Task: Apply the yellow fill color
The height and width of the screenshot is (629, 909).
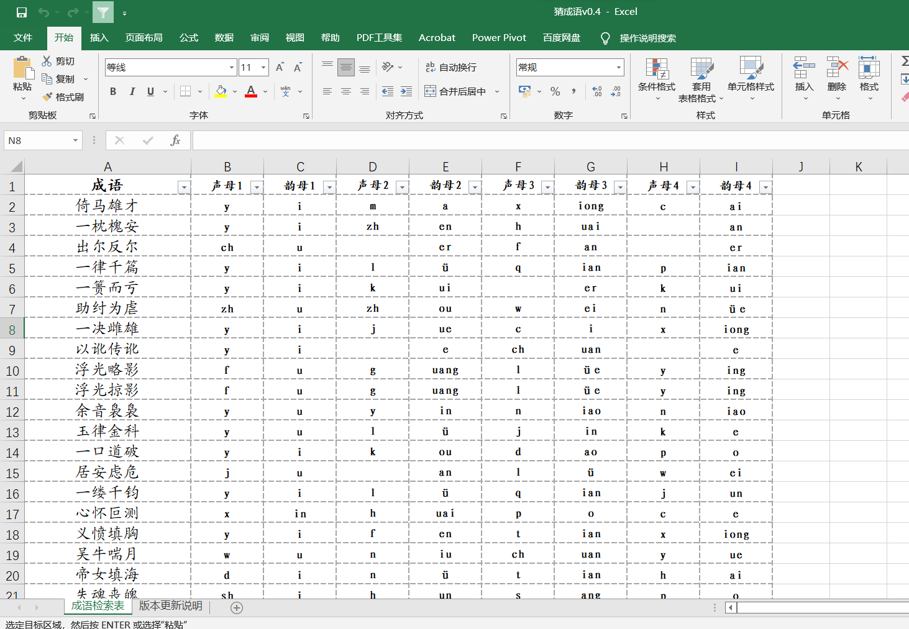Action: (x=221, y=91)
